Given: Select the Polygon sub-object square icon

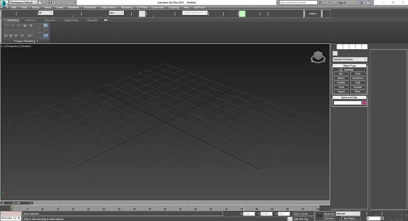Looking at the screenshot, I should tap(25, 26).
